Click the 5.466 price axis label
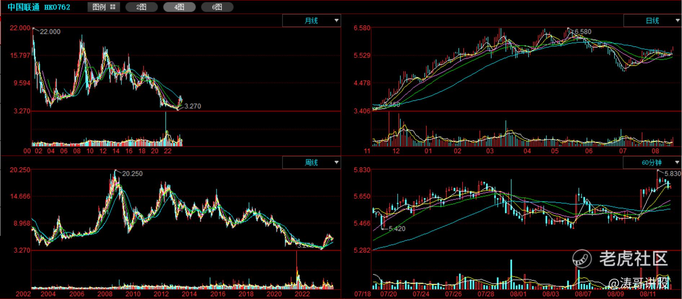The height and width of the screenshot is (299, 682). click(362, 223)
